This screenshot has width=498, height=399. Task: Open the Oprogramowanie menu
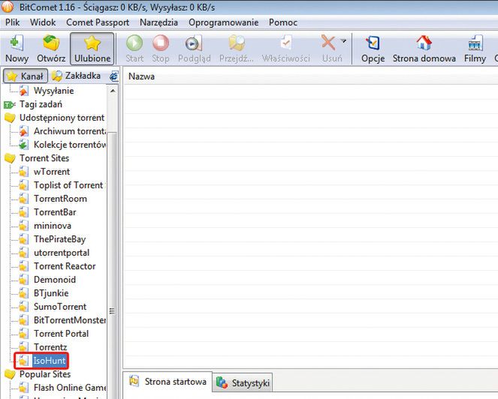(x=224, y=22)
